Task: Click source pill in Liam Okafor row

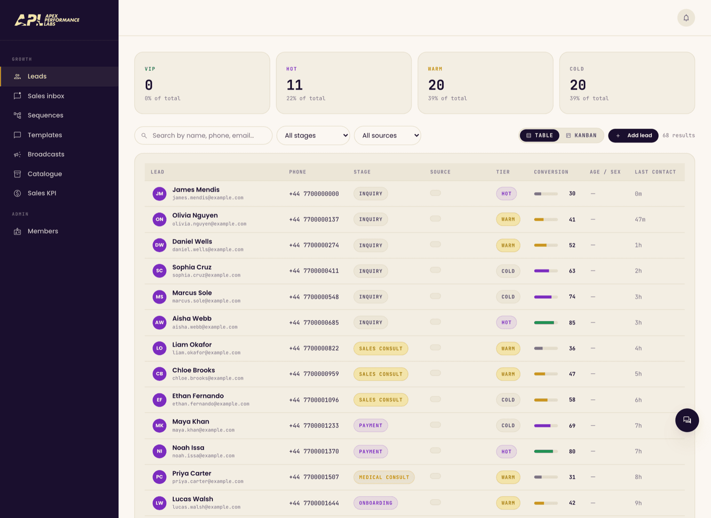Action: tap(435, 347)
